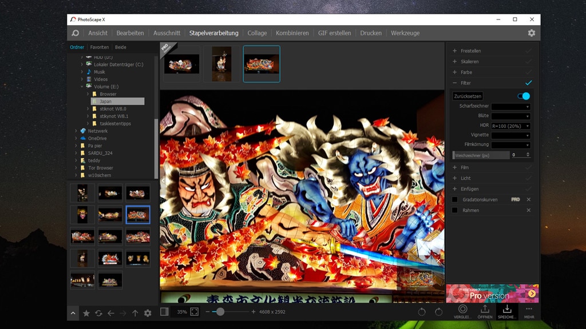Viewport: 586px width, 329px height.
Task: Add current folder to favorites star
Action: 86,314
